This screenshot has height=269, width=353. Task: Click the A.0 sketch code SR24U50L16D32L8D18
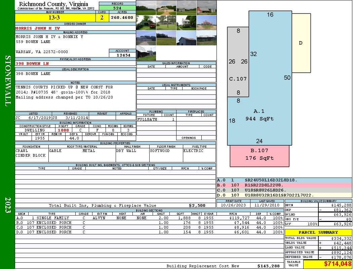click(271, 180)
